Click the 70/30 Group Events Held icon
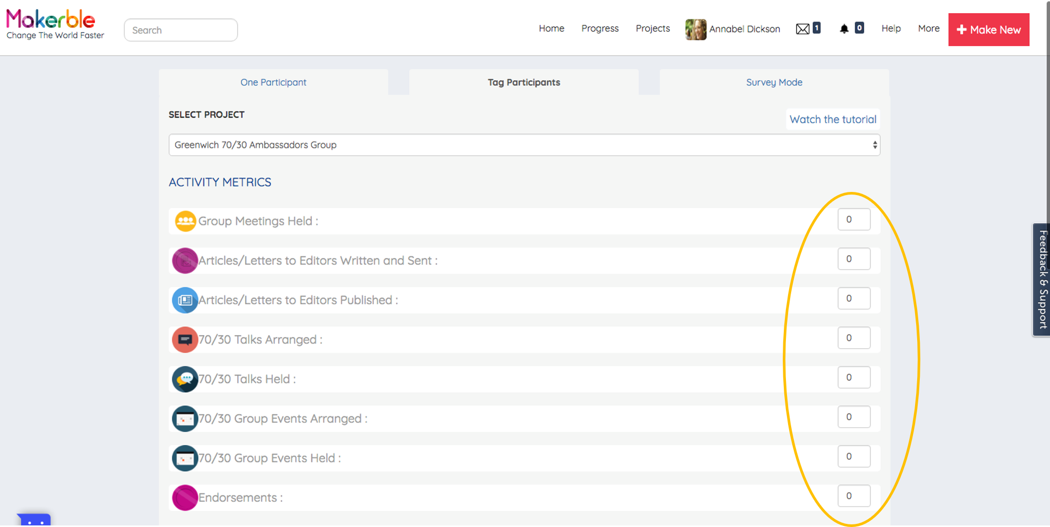 [x=185, y=458]
